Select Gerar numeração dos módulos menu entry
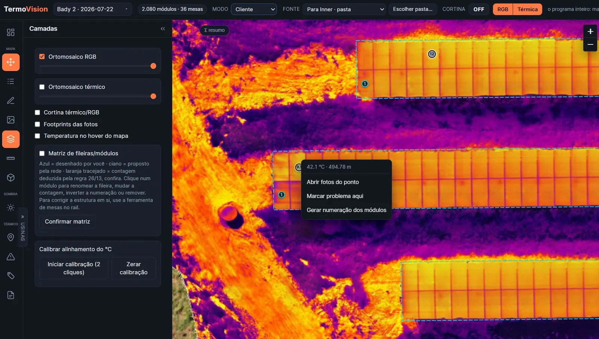Image resolution: width=599 pixels, height=339 pixels. click(x=346, y=210)
